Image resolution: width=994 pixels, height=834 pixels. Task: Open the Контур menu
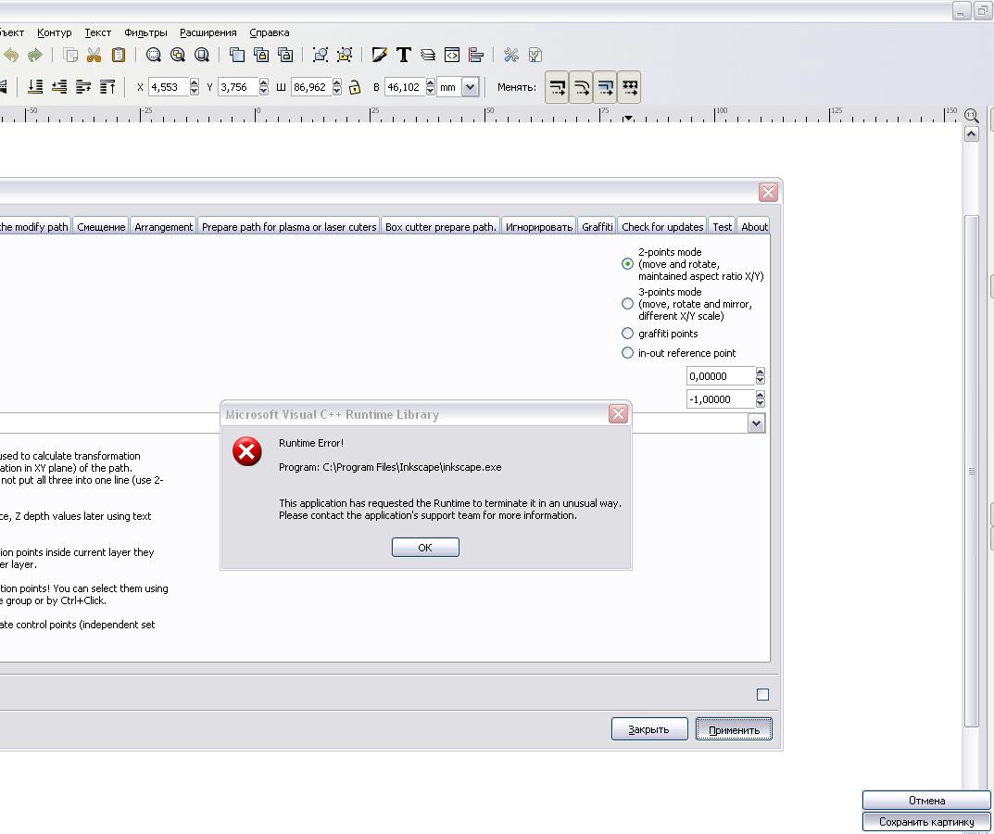click(x=55, y=33)
